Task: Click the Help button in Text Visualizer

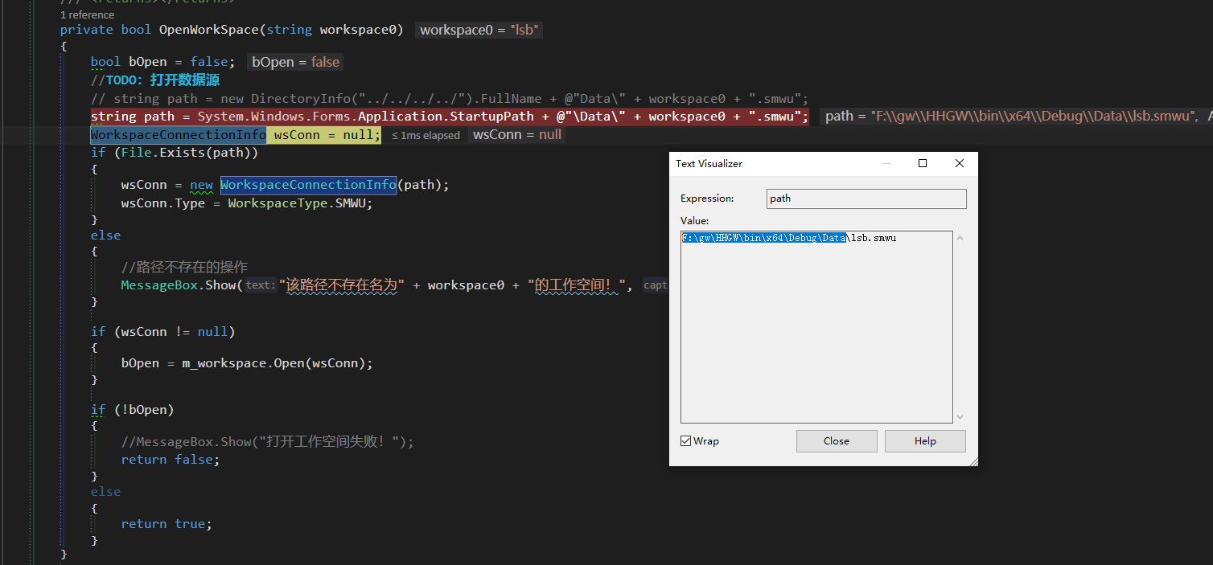Action: click(x=925, y=441)
